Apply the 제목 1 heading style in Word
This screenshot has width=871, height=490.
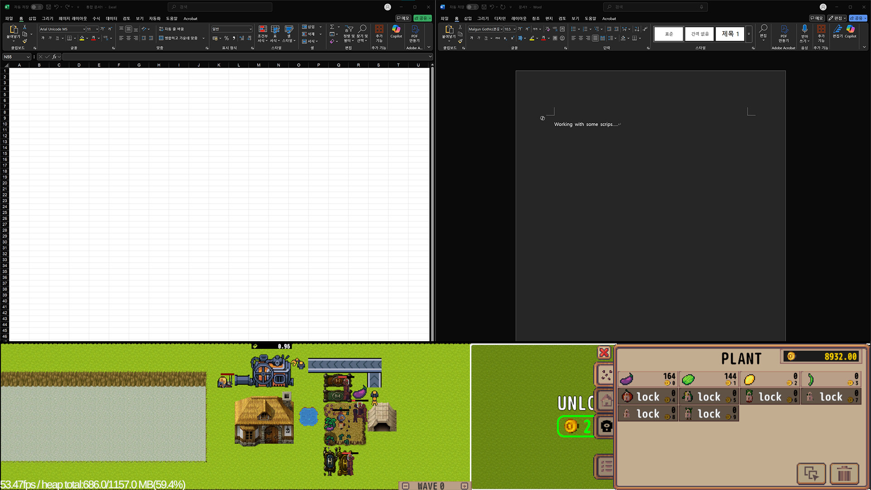pyautogui.click(x=730, y=34)
